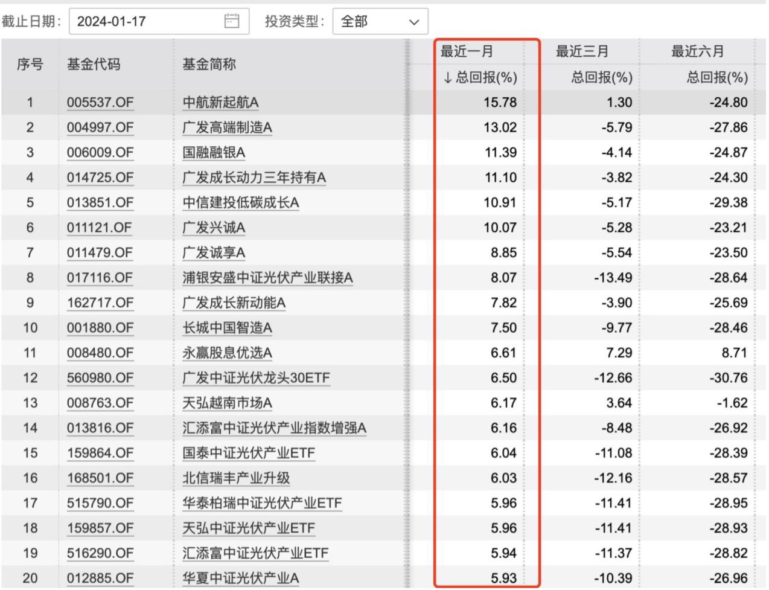Open fund link 广发成长动力三年持有A

(254, 178)
